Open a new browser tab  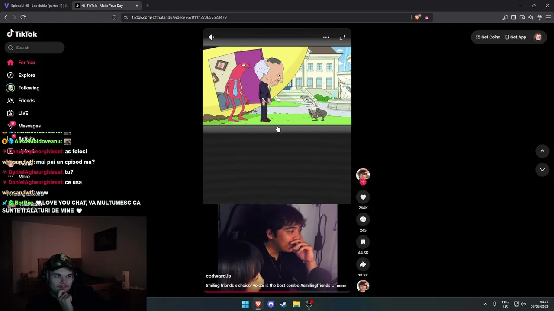[x=148, y=6]
